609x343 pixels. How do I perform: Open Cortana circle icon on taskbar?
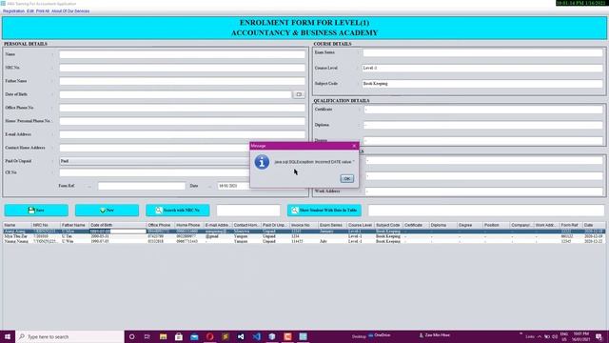point(131,336)
